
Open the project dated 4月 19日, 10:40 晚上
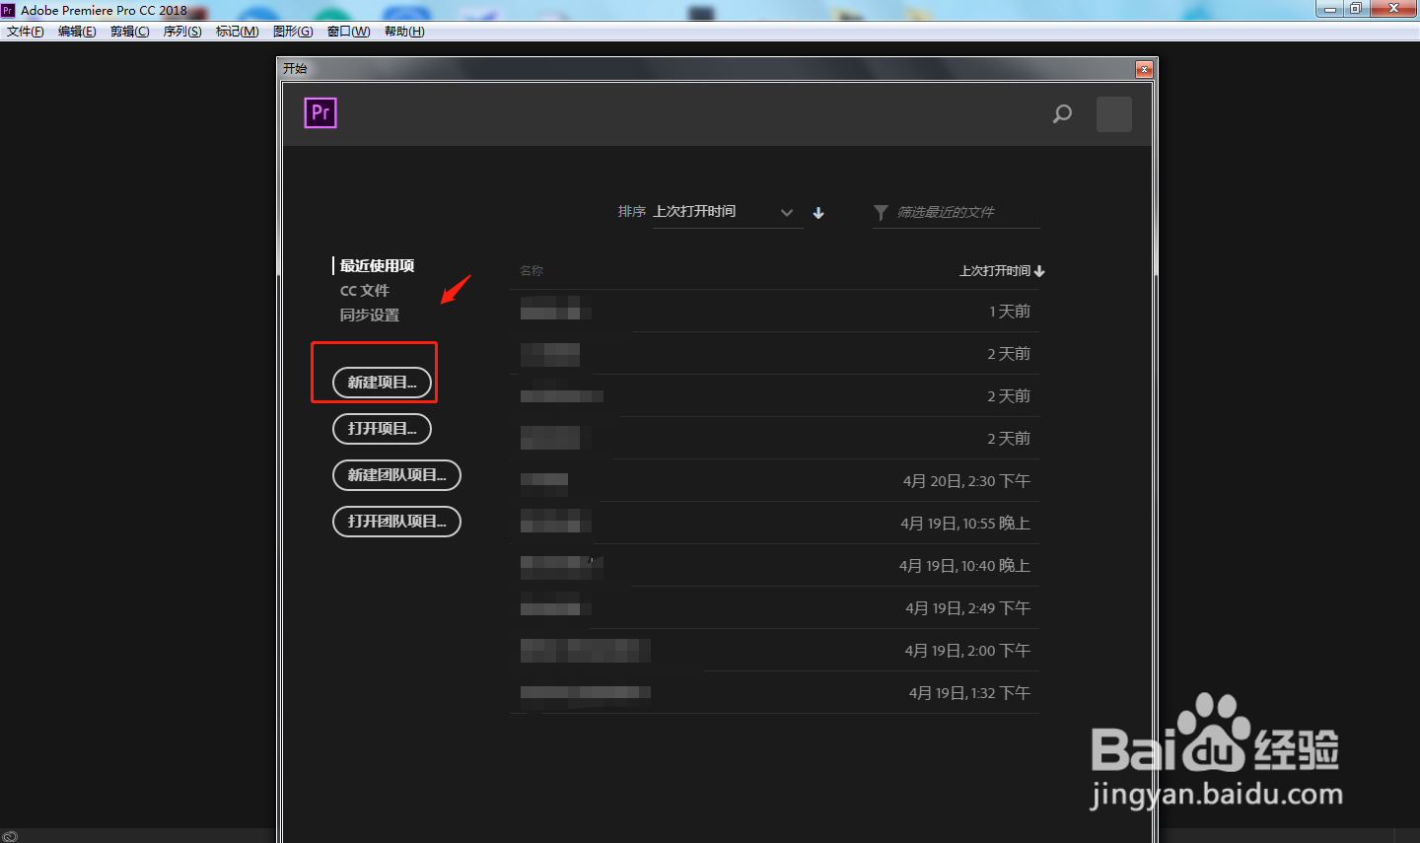(x=775, y=565)
